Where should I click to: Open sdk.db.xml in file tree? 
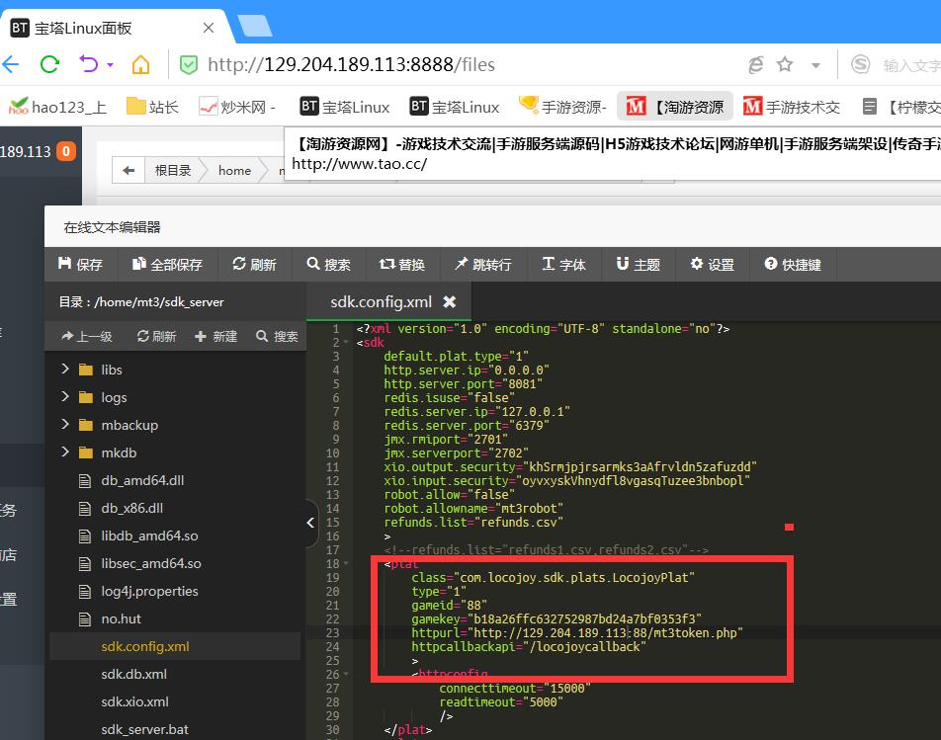[x=133, y=674]
